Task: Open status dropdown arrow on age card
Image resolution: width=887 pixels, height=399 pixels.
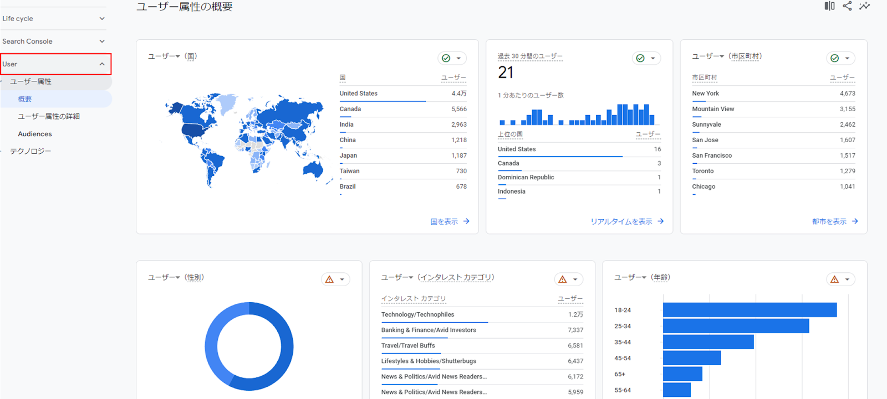Action: click(x=847, y=279)
